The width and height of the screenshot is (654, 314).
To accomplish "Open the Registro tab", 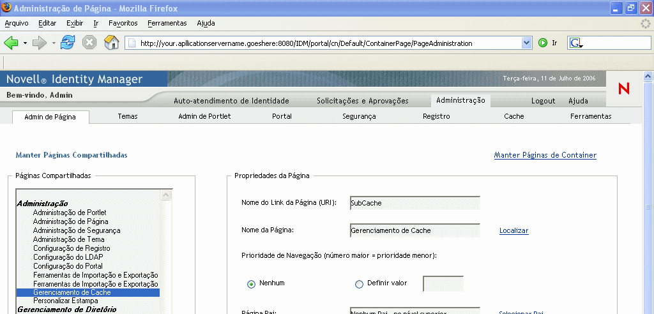I will click(x=436, y=116).
